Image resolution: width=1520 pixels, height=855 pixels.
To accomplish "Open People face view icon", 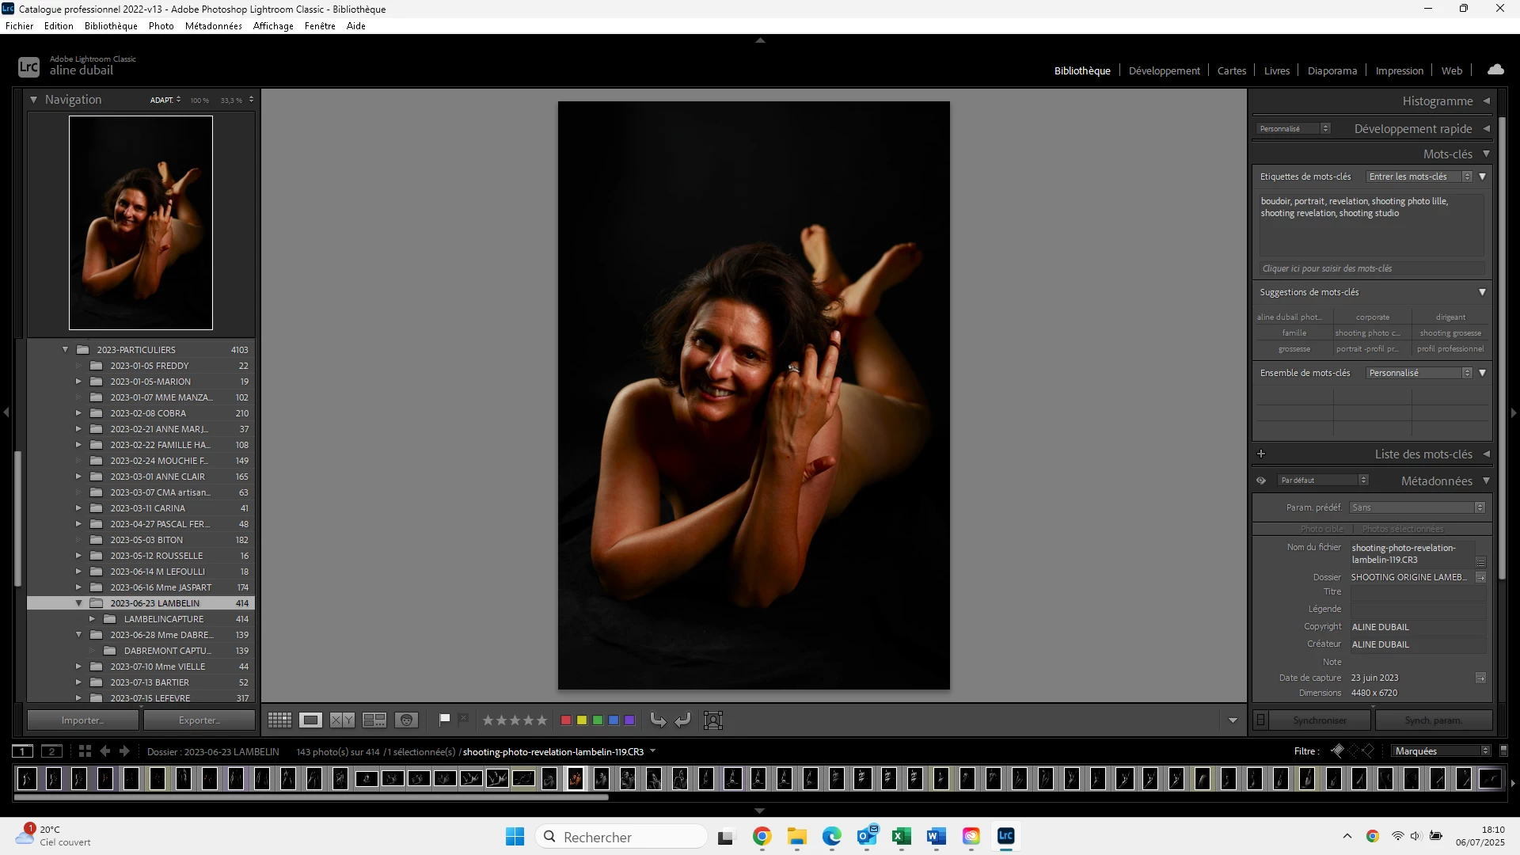I will coord(406,720).
